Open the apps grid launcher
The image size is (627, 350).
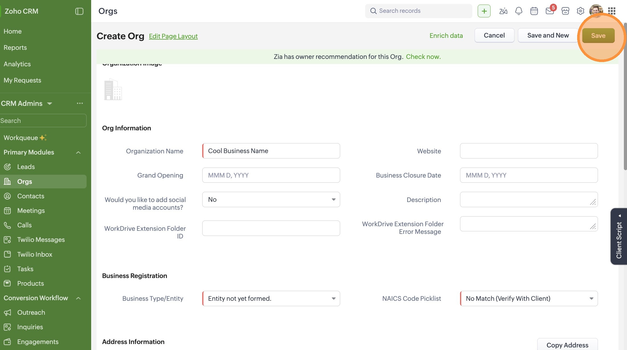point(612,11)
